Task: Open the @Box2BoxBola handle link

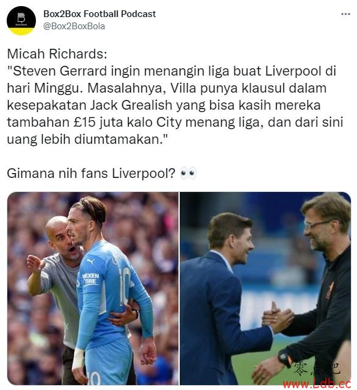Action: point(74,26)
